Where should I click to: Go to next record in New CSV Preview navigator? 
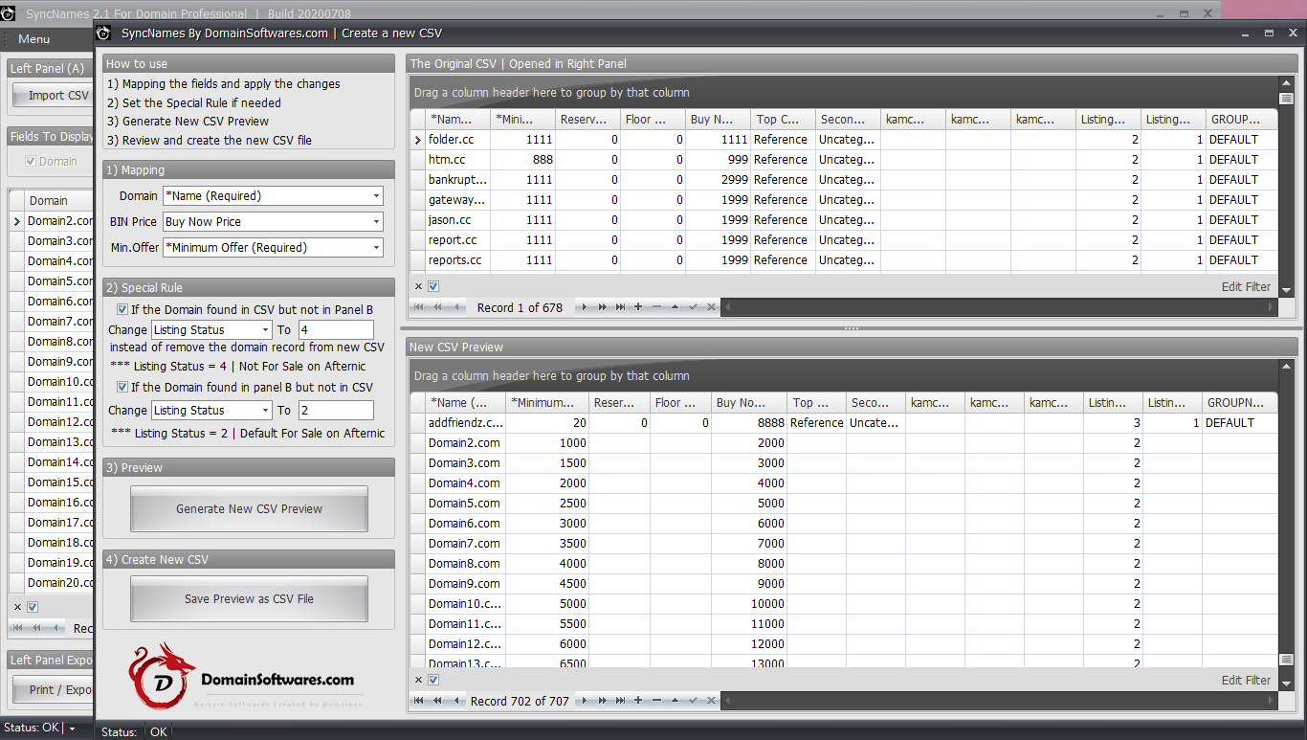(585, 701)
